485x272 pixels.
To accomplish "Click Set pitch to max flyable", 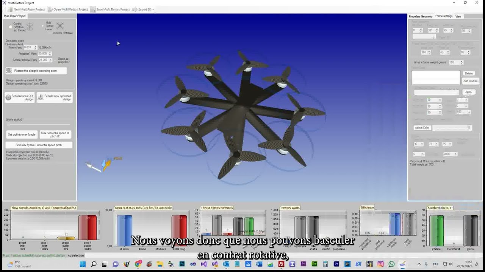I will (22, 134).
